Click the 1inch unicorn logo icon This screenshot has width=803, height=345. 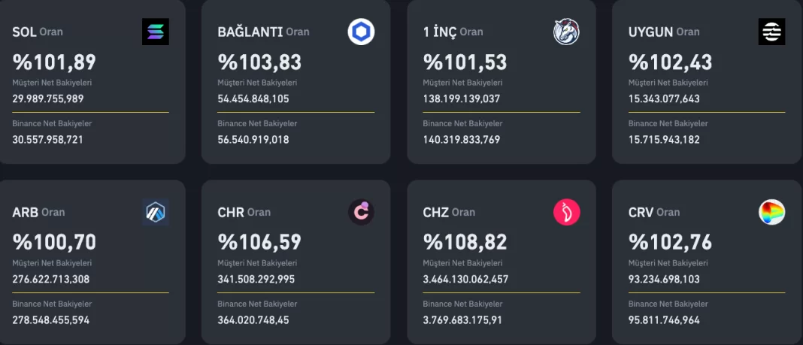[x=566, y=32]
